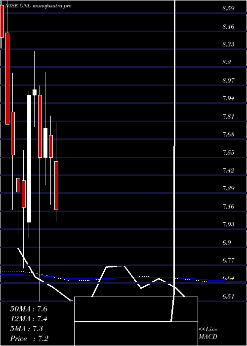The height and width of the screenshot is (346, 247).
Task: Click the 6.64 price axis label
Action: (x=228, y=278)
